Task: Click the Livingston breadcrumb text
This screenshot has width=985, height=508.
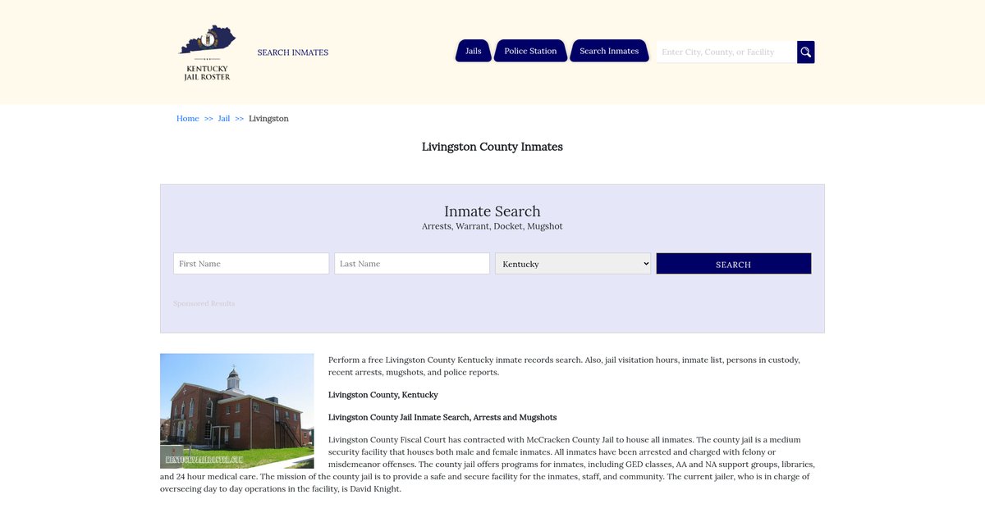Action: 268,119
